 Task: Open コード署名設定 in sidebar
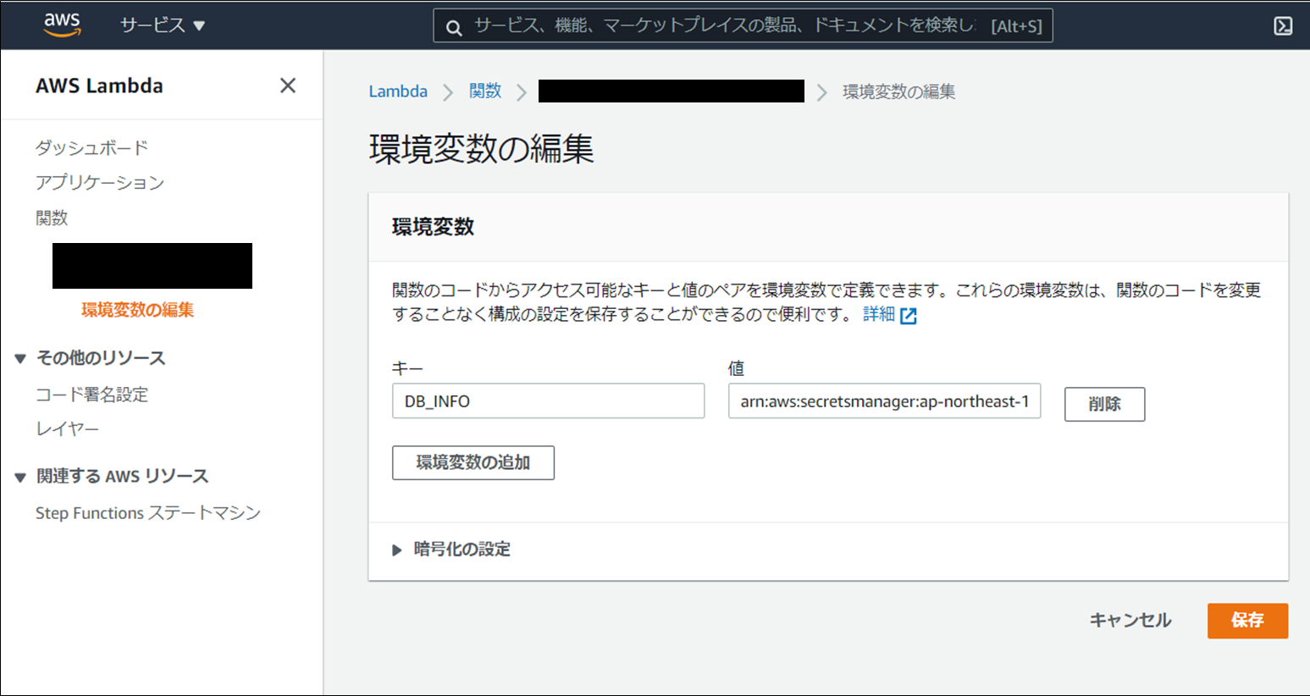tap(91, 395)
